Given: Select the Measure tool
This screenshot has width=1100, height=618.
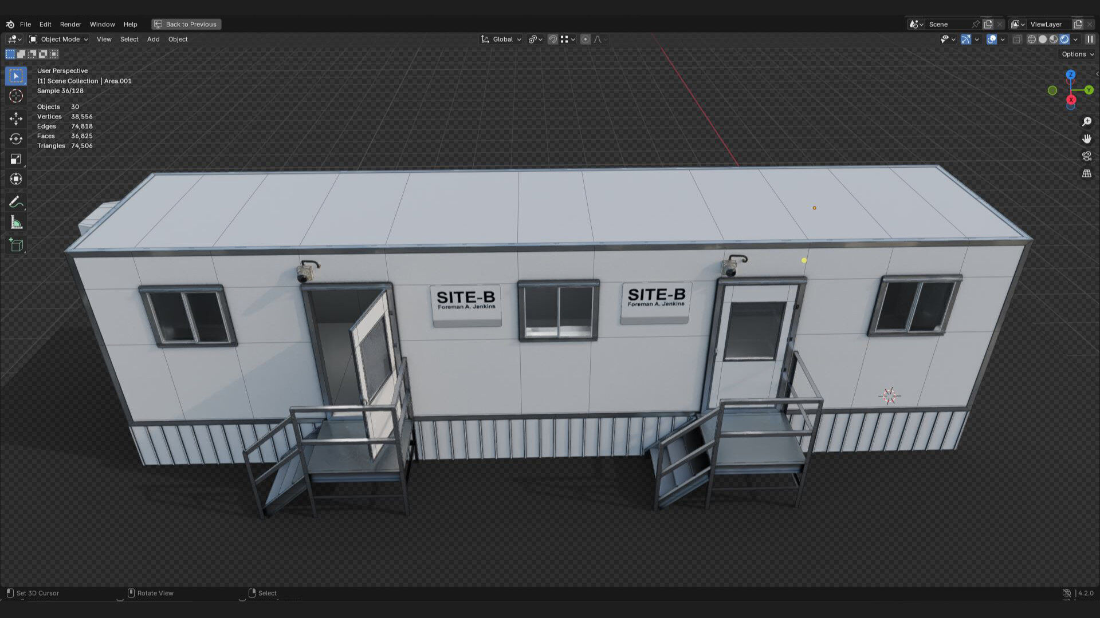Looking at the screenshot, I should [x=16, y=223].
